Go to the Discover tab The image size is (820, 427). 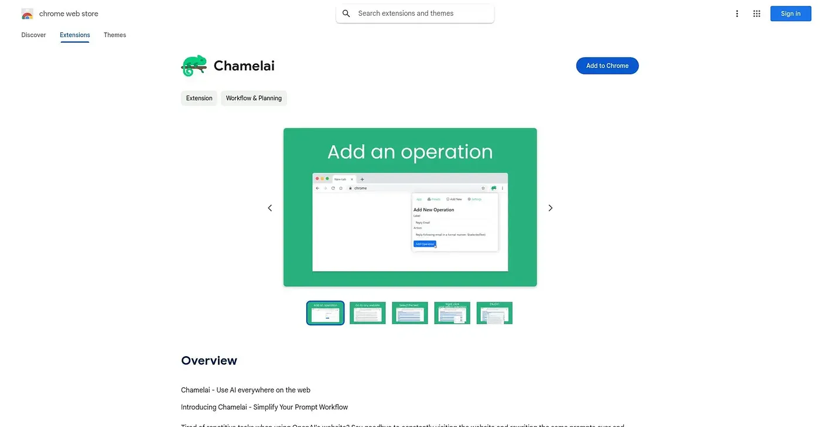[x=33, y=35]
